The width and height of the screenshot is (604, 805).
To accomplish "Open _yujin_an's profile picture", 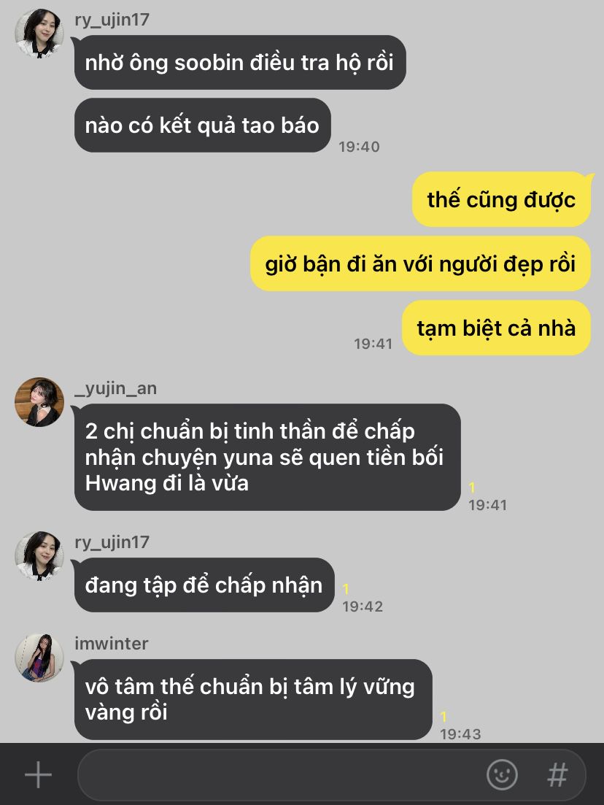I will [39, 402].
